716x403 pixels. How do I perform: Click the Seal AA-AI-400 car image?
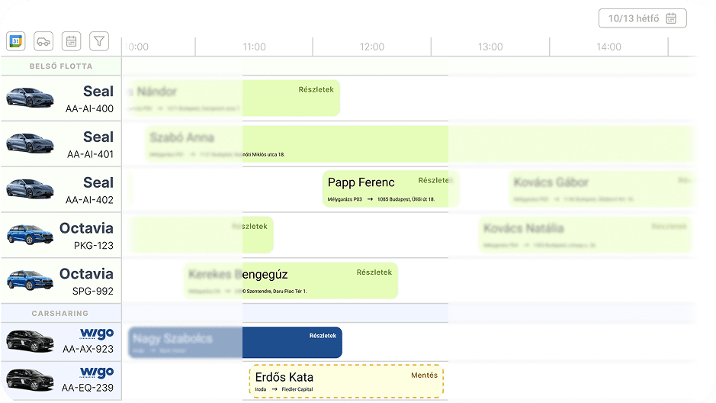click(30, 98)
